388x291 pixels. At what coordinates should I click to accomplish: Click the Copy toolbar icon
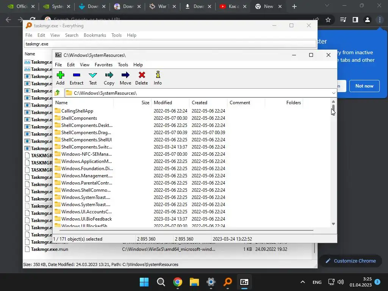point(109,78)
